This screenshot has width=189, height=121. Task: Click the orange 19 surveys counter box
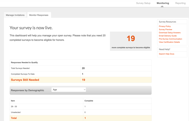[131, 41]
